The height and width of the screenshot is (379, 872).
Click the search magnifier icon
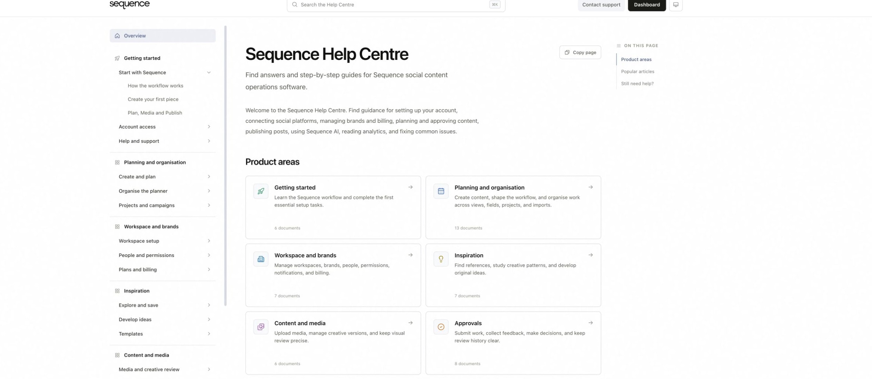pyautogui.click(x=295, y=5)
